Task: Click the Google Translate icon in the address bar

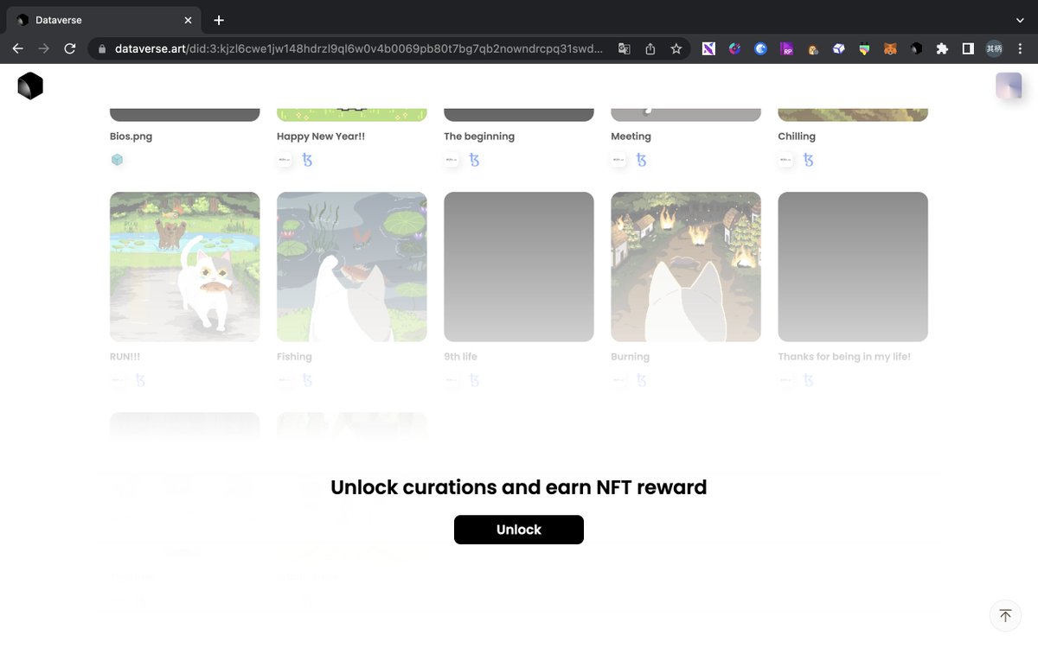Action: [624, 48]
